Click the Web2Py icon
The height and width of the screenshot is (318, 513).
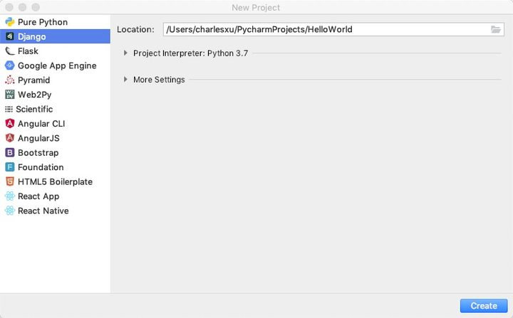pyautogui.click(x=10, y=95)
